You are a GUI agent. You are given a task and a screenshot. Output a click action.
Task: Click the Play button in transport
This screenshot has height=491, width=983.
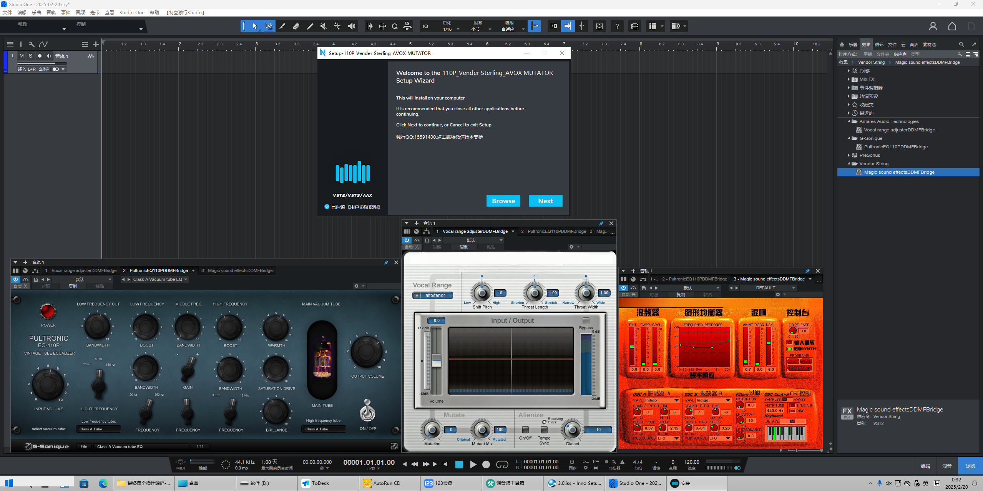[x=473, y=464]
